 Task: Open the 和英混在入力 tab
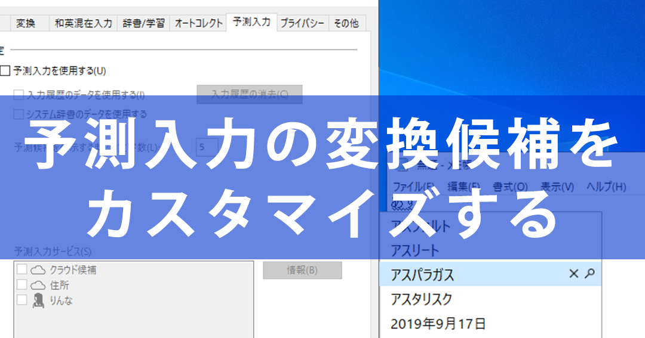[84, 23]
